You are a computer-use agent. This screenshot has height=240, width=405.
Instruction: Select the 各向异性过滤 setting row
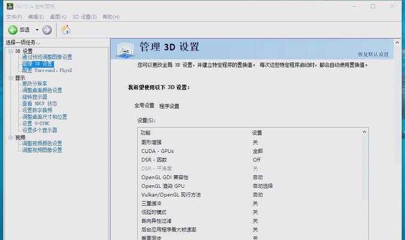pyautogui.click(x=251, y=221)
